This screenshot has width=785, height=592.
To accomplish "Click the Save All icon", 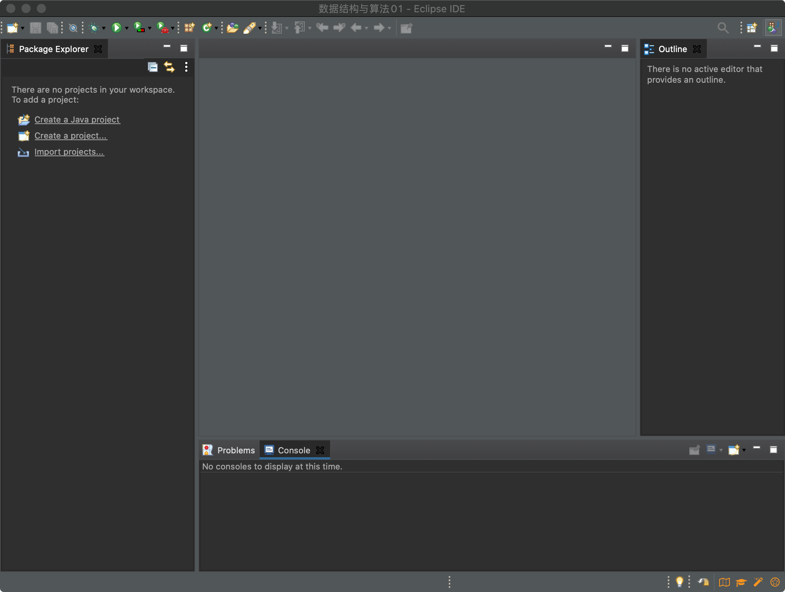I will tap(52, 28).
